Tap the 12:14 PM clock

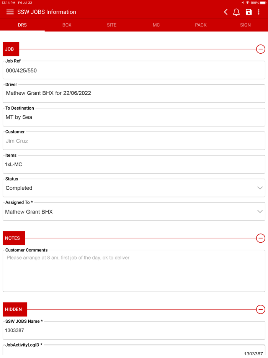point(8,3)
